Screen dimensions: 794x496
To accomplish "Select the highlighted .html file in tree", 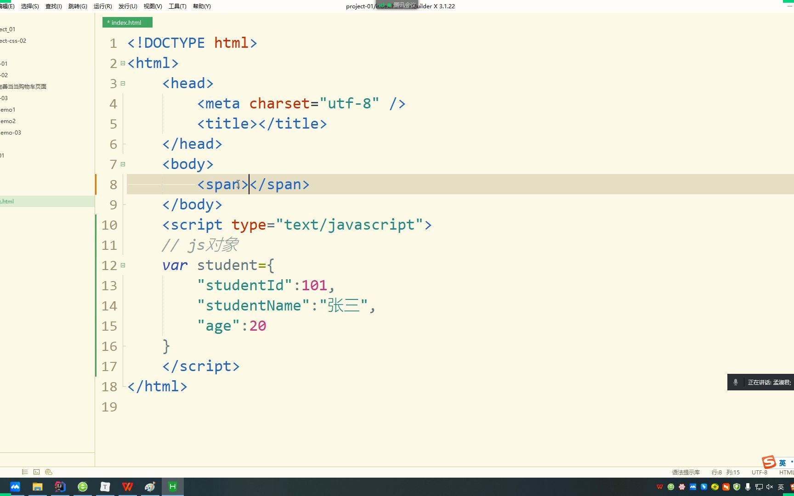I will pos(47,201).
